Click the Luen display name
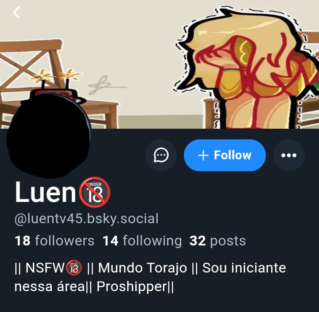 45,192
